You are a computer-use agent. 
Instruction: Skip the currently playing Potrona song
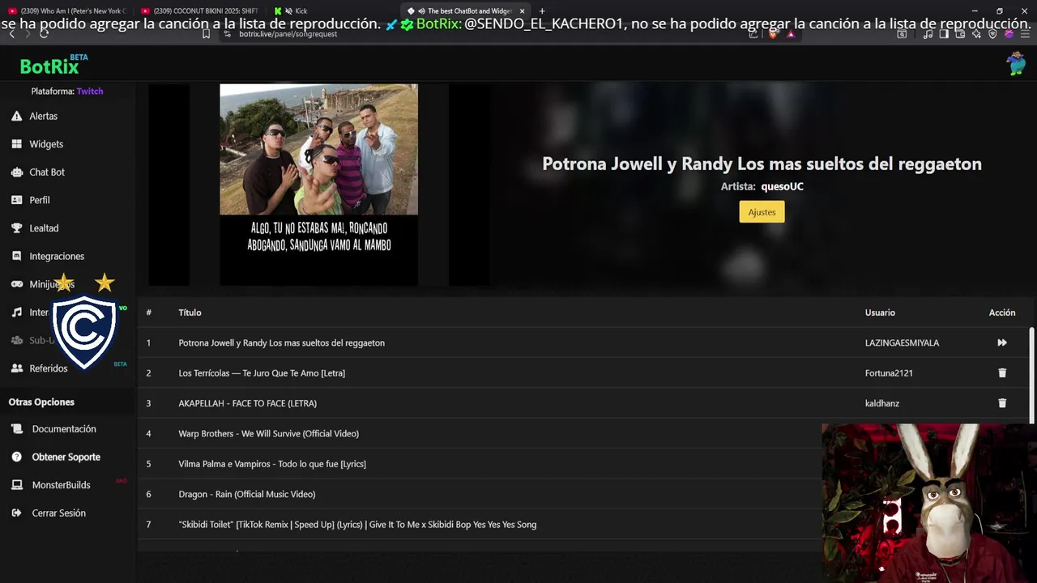(1002, 343)
